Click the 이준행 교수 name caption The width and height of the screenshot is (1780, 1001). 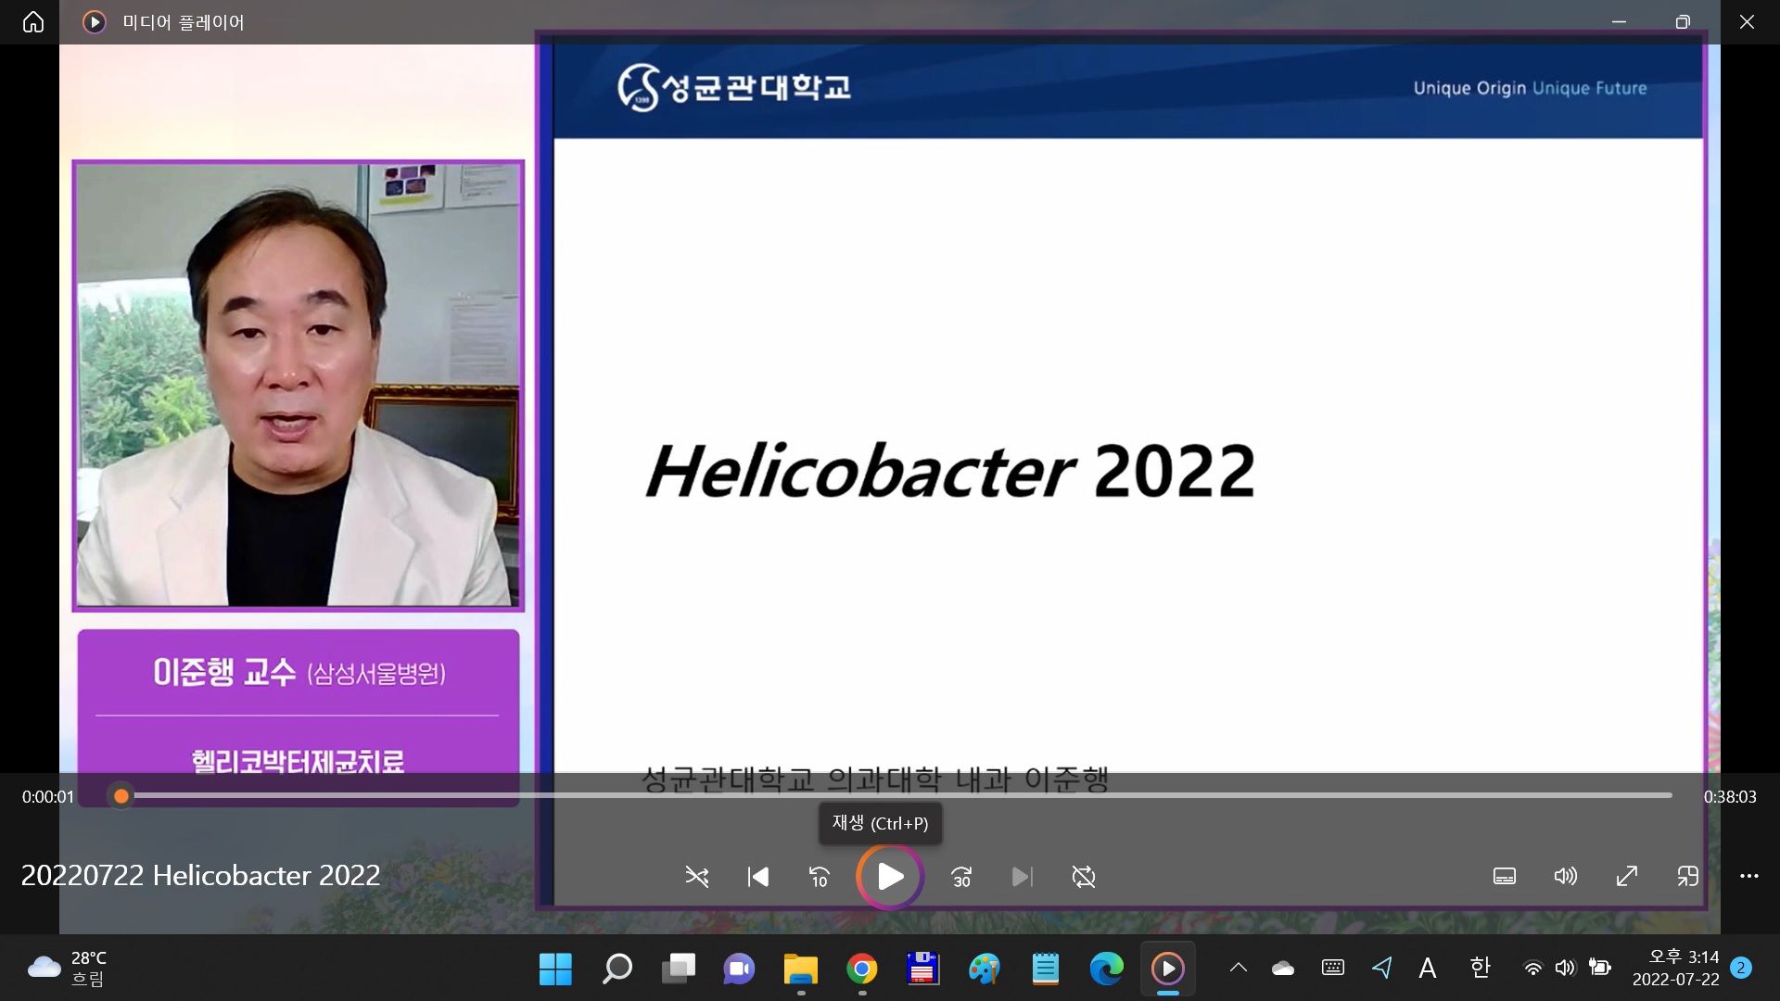299,672
